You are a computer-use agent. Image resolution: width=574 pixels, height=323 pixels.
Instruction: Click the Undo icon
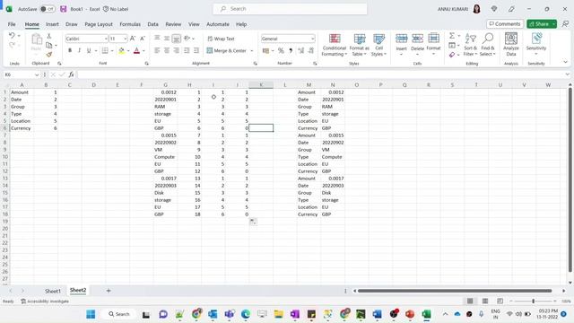pos(12,36)
